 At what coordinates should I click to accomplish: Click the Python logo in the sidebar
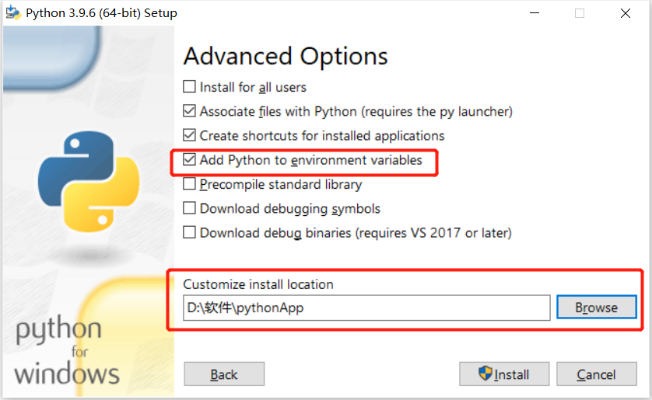89,181
